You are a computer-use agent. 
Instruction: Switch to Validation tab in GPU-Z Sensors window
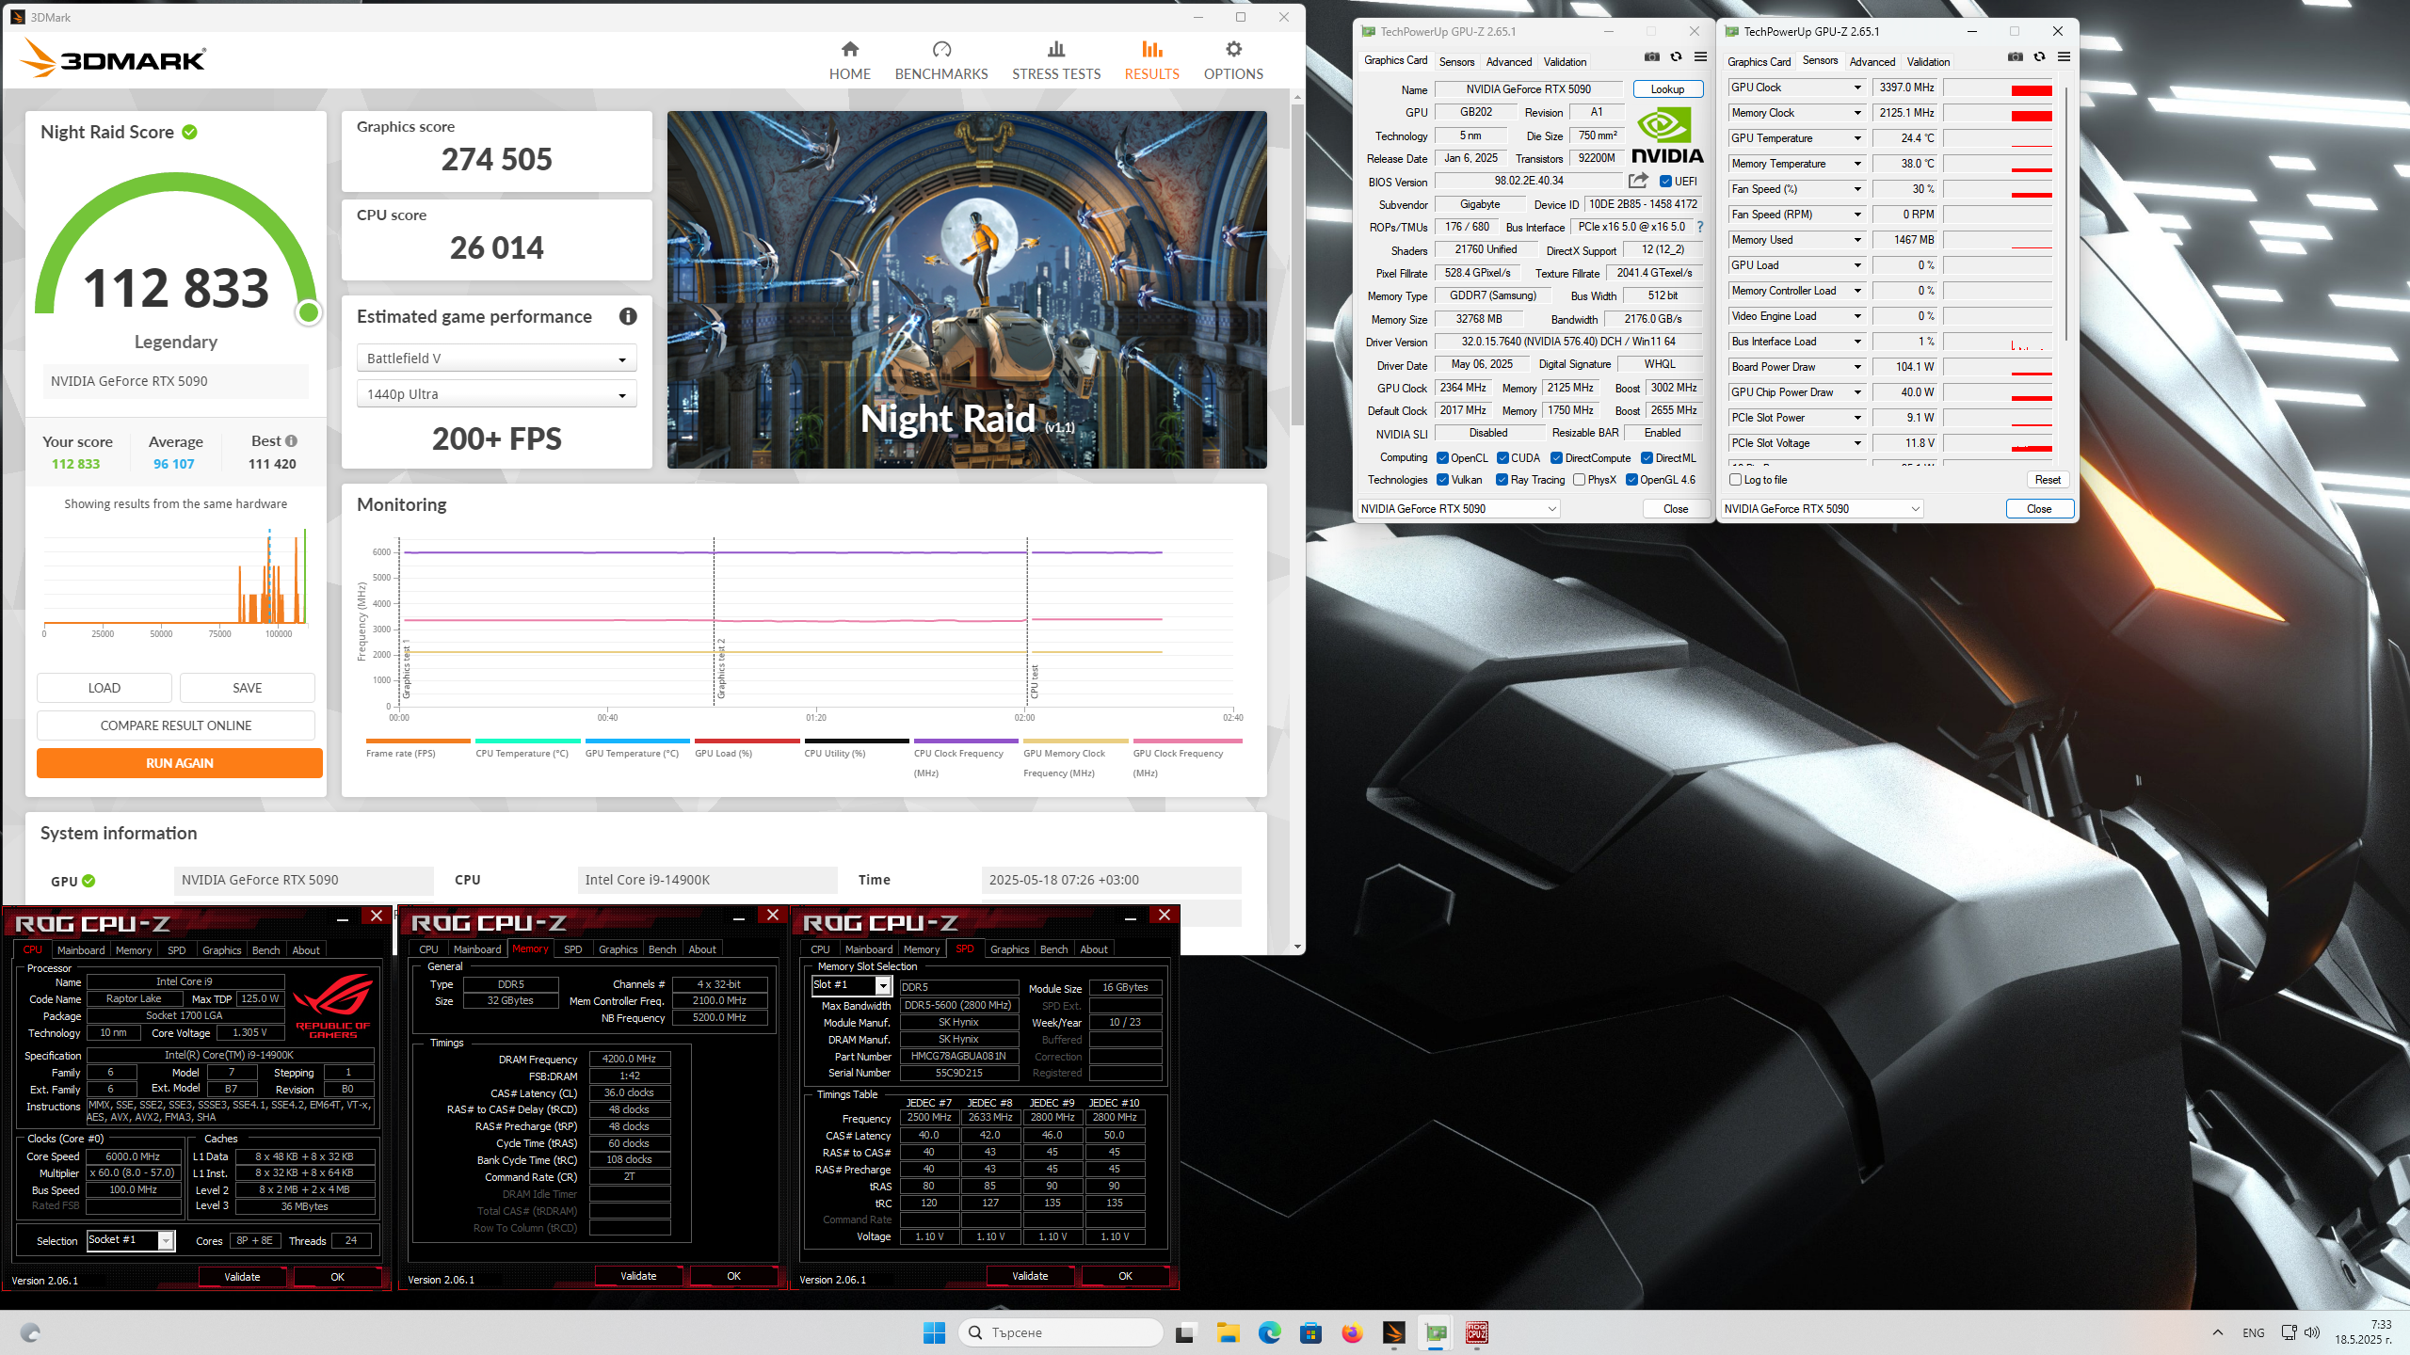[1928, 62]
